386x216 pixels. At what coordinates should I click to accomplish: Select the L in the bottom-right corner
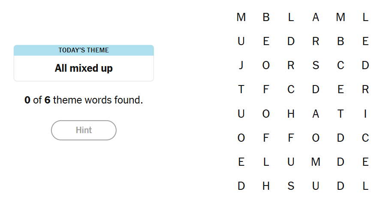click(x=365, y=186)
